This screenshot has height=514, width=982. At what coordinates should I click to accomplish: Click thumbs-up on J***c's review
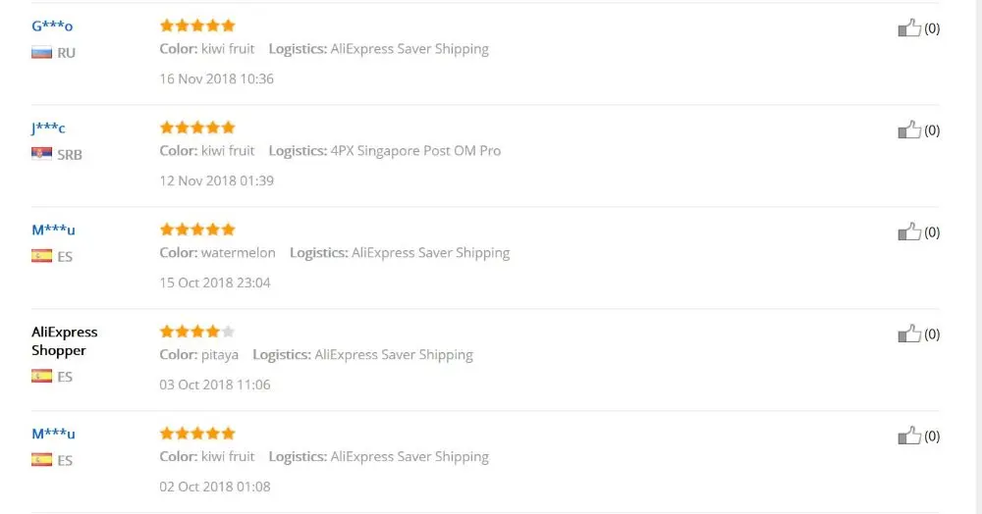pos(909,130)
